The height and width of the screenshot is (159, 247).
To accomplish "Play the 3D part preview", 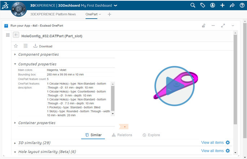I will (175, 86).
